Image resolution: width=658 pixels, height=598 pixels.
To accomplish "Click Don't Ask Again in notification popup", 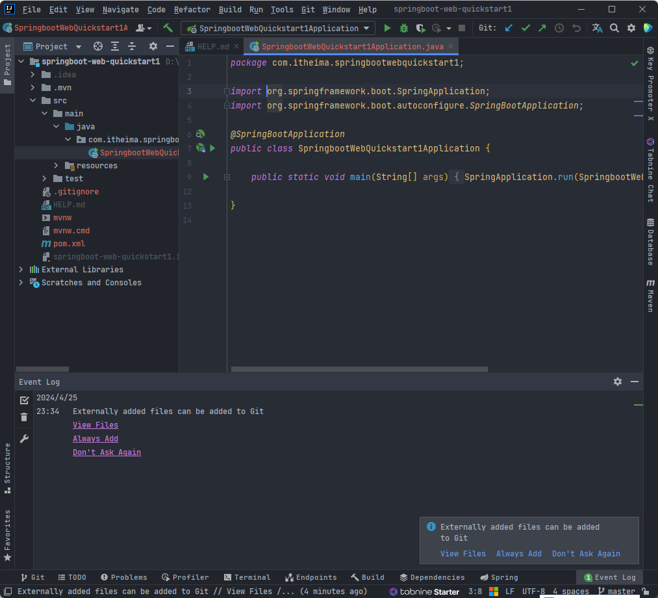I will 586,554.
